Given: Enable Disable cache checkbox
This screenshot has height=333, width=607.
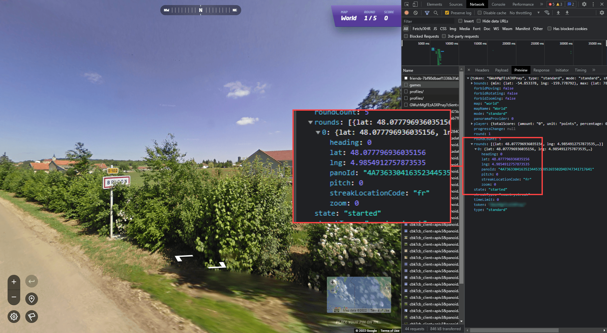Looking at the screenshot, I should (480, 13).
